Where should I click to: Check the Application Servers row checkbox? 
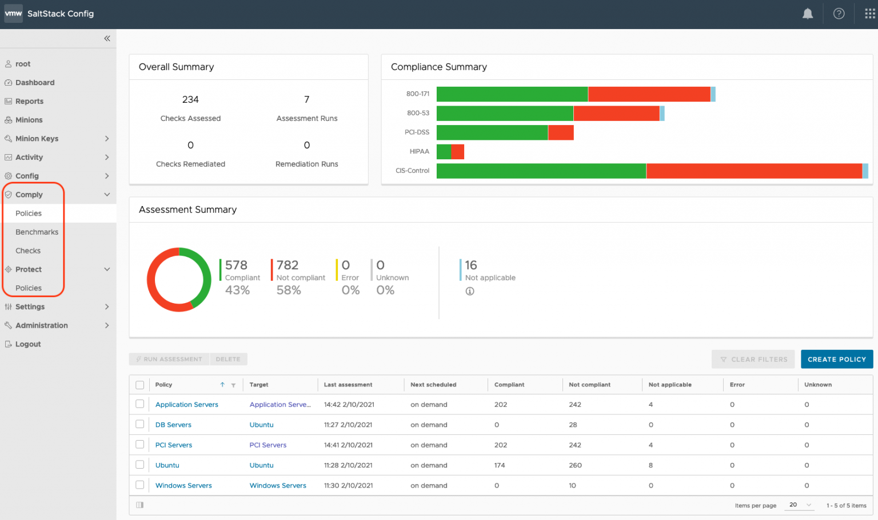pos(139,404)
